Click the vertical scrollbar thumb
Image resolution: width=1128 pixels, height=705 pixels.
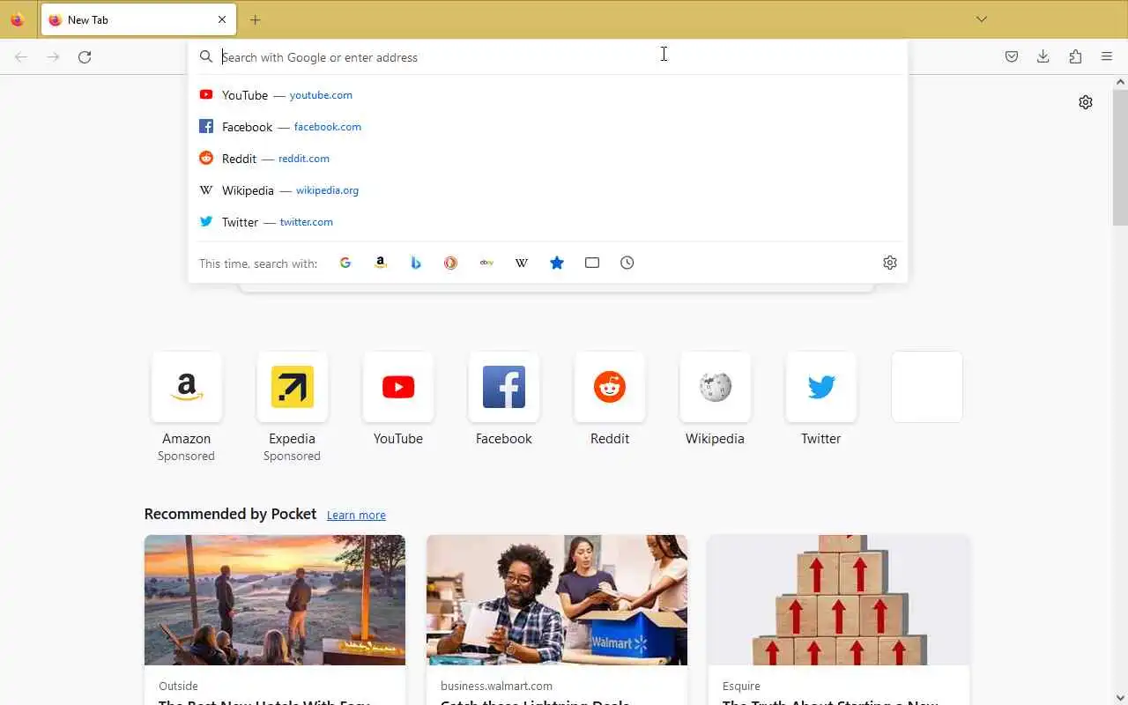pos(1120,157)
